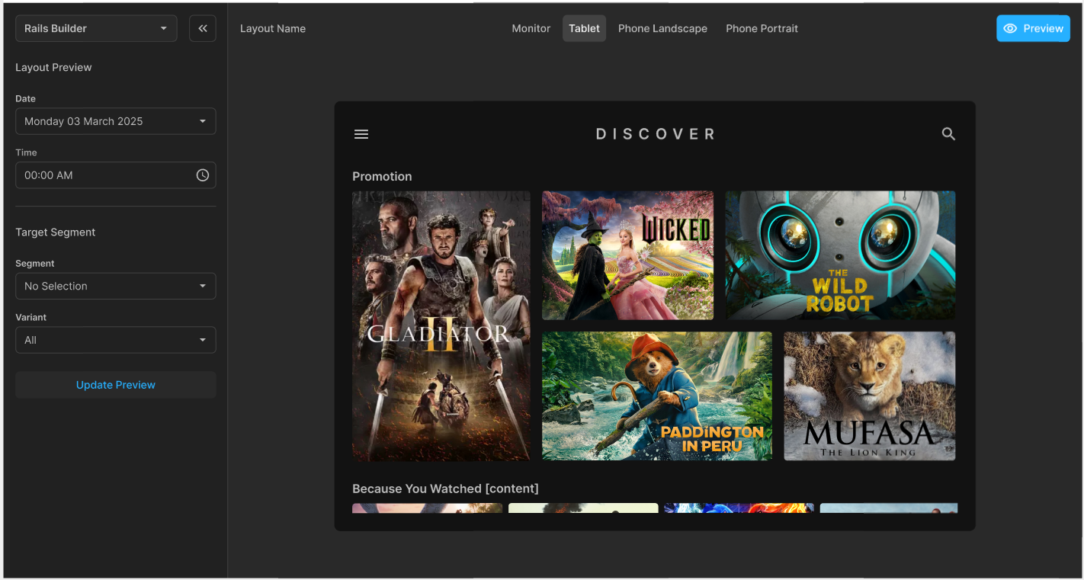
Task: Focus the Time field showing 00:00 AM
Action: 116,175
